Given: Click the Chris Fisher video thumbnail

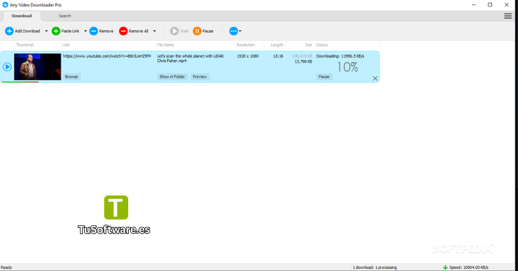Looking at the screenshot, I should tap(38, 66).
